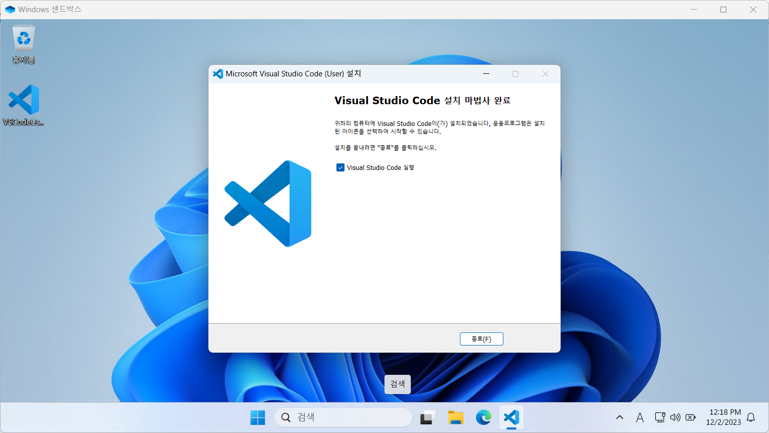This screenshot has height=433, width=769.
Task: Maximize the Windows 샌드박스 window
Action: pos(723,10)
